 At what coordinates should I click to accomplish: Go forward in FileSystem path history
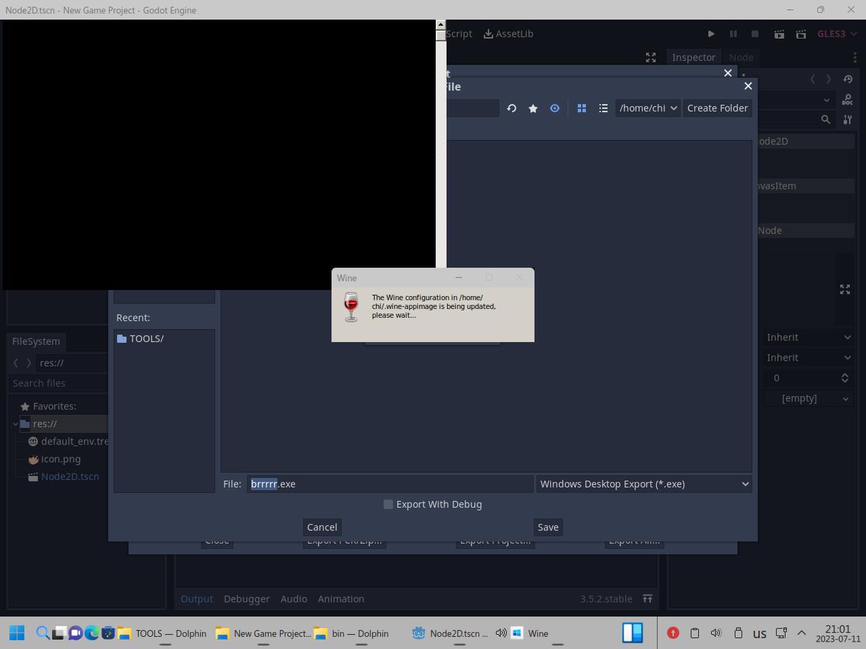pos(28,363)
